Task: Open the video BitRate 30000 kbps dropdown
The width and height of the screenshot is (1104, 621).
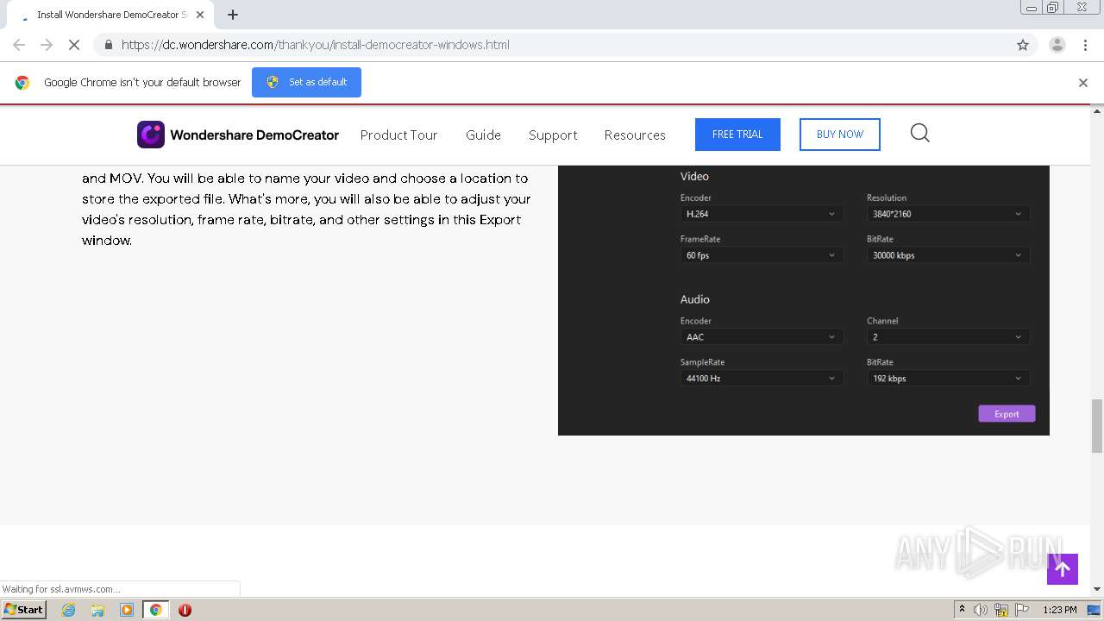Action: click(948, 255)
